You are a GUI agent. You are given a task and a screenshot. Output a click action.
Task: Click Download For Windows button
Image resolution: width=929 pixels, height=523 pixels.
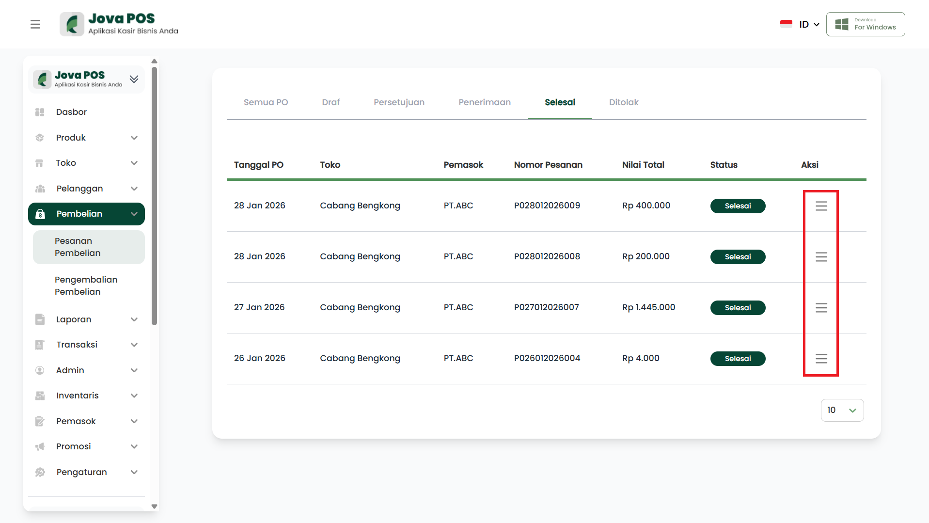[x=865, y=24]
